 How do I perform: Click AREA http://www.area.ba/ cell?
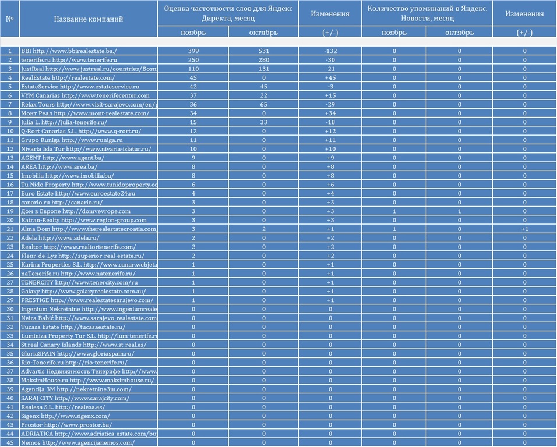[89, 166]
